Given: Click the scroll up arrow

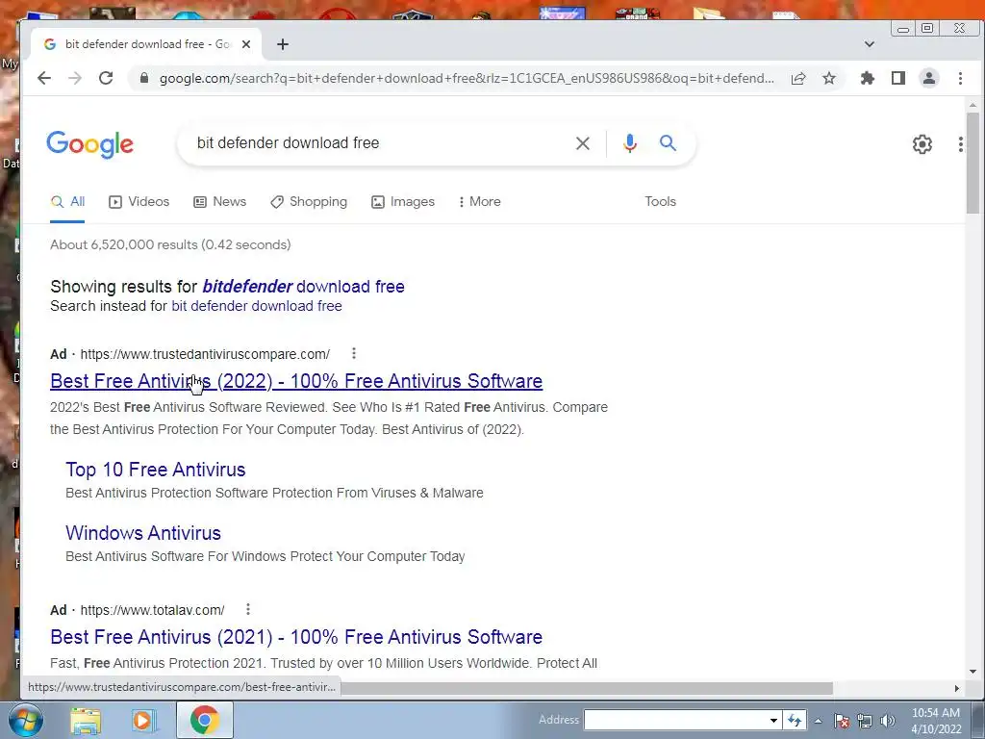Looking at the screenshot, I should click(x=972, y=105).
